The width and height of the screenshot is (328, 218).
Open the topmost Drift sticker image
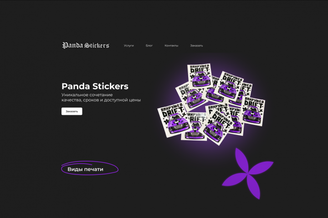click(200, 75)
